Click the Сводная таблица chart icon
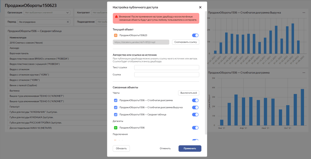Screen dimensions: 311x159 [115, 115]
